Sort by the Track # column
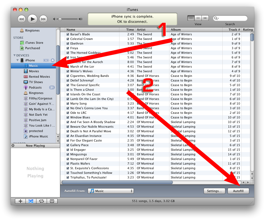The height and width of the screenshot is (220, 265). click(232, 30)
